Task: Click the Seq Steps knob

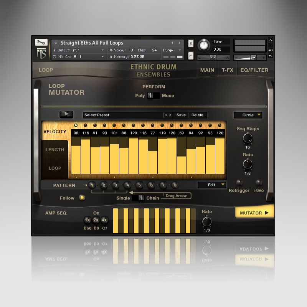Action: 248,138
